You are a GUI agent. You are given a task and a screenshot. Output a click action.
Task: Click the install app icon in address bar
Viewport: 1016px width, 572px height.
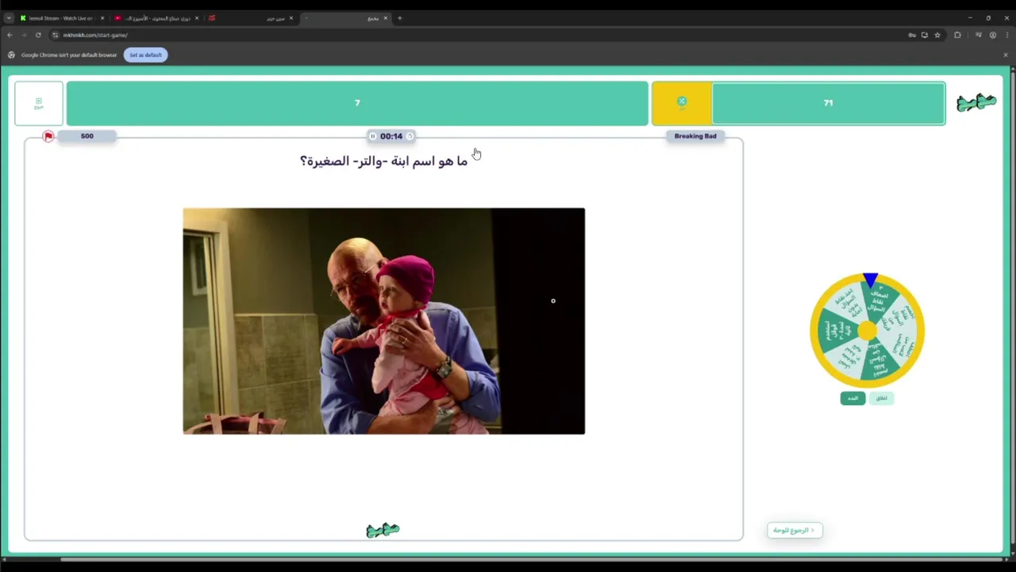click(x=925, y=35)
